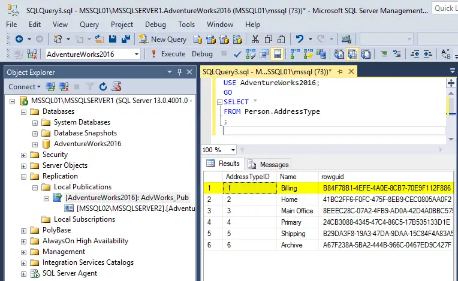
Task: Click the Undo arrow icon
Action: click(300, 39)
